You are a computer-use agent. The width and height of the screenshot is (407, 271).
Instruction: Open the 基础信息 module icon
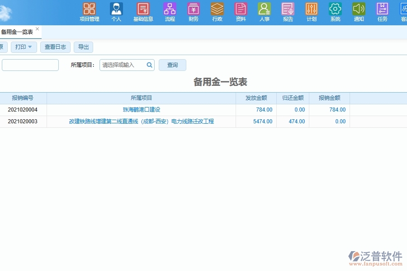click(143, 12)
